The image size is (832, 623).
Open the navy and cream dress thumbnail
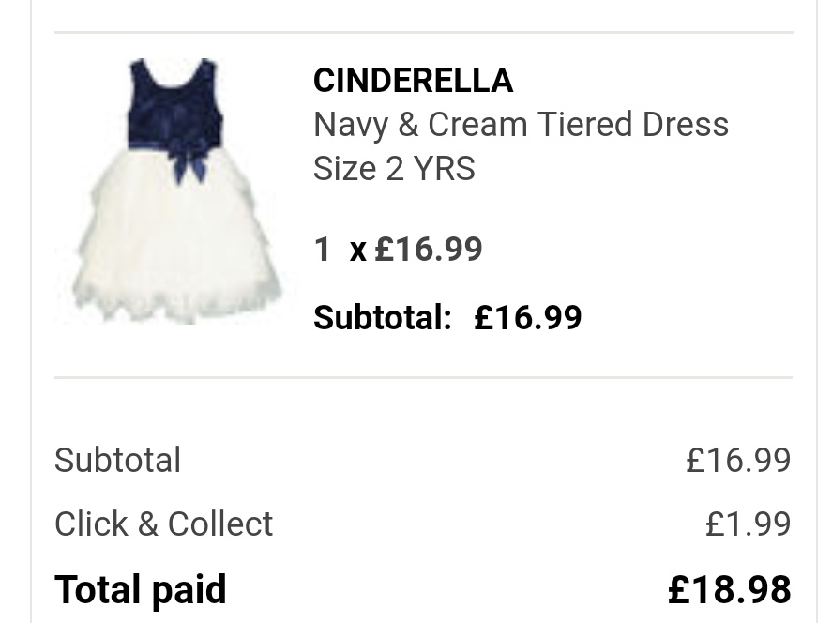tap(176, 191)
